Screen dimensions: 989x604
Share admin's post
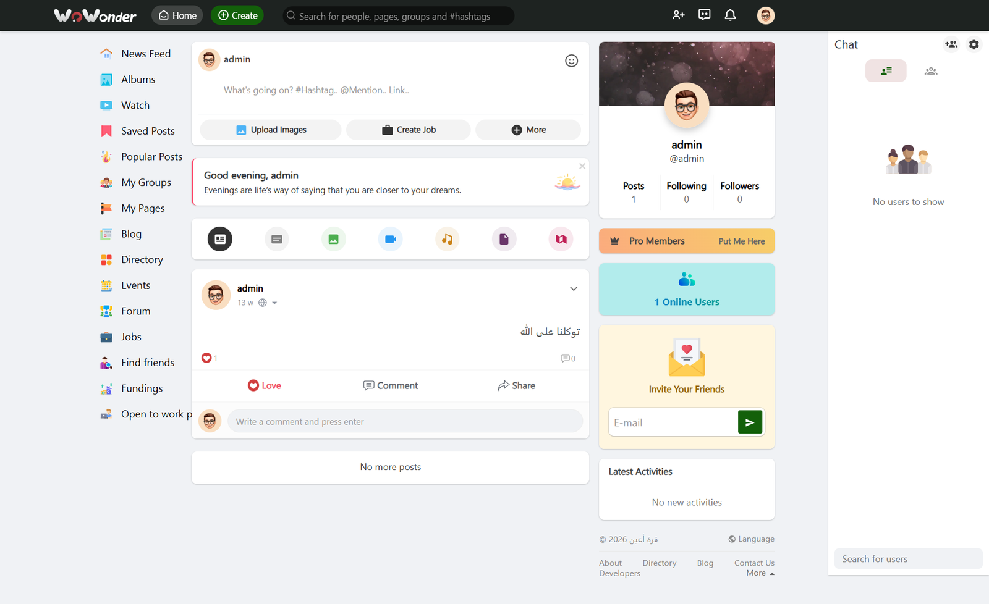[517, 385]
